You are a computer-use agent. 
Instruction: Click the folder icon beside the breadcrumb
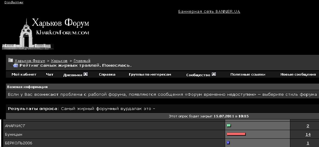pos(11,60)
